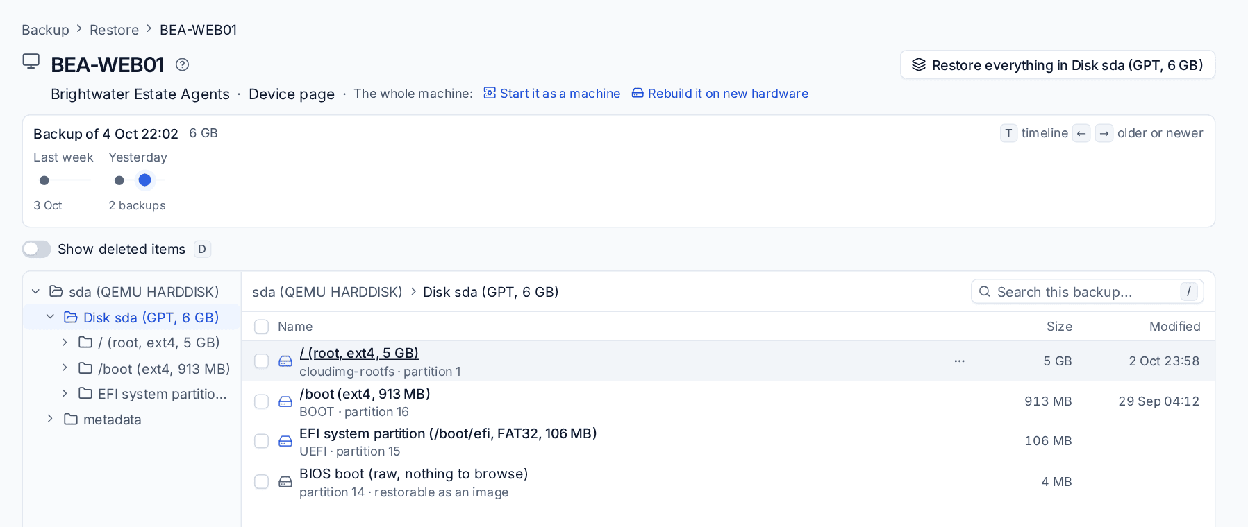Open the more options menu for root partition
The height and width of the screenshot is (527, 1248).
[959, 361]
